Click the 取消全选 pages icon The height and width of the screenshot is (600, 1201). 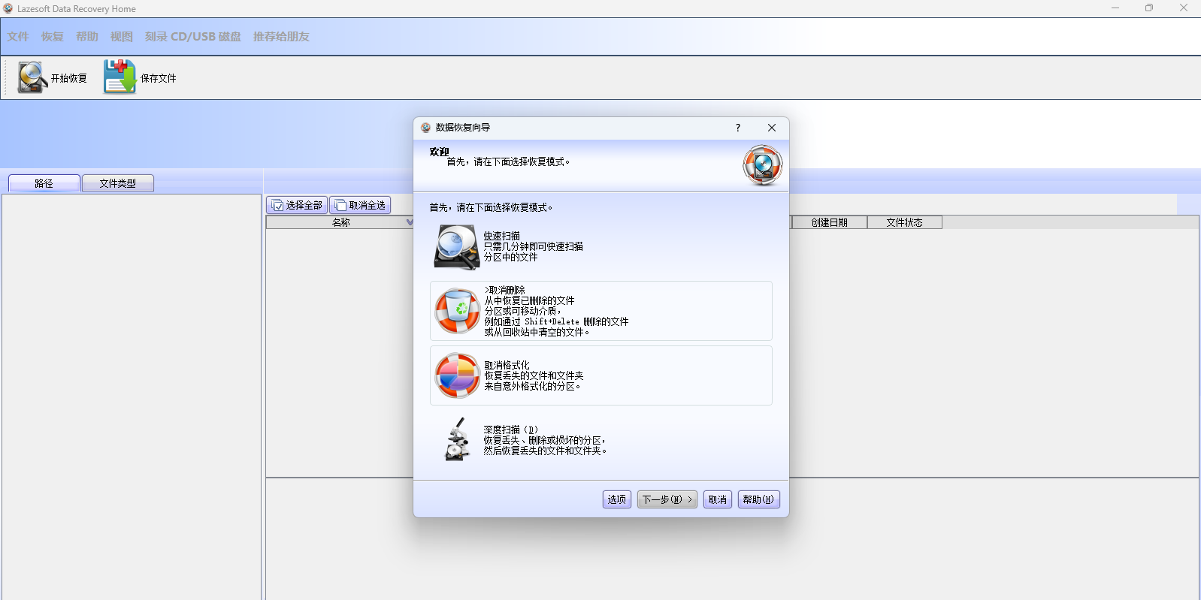(340, 206)
